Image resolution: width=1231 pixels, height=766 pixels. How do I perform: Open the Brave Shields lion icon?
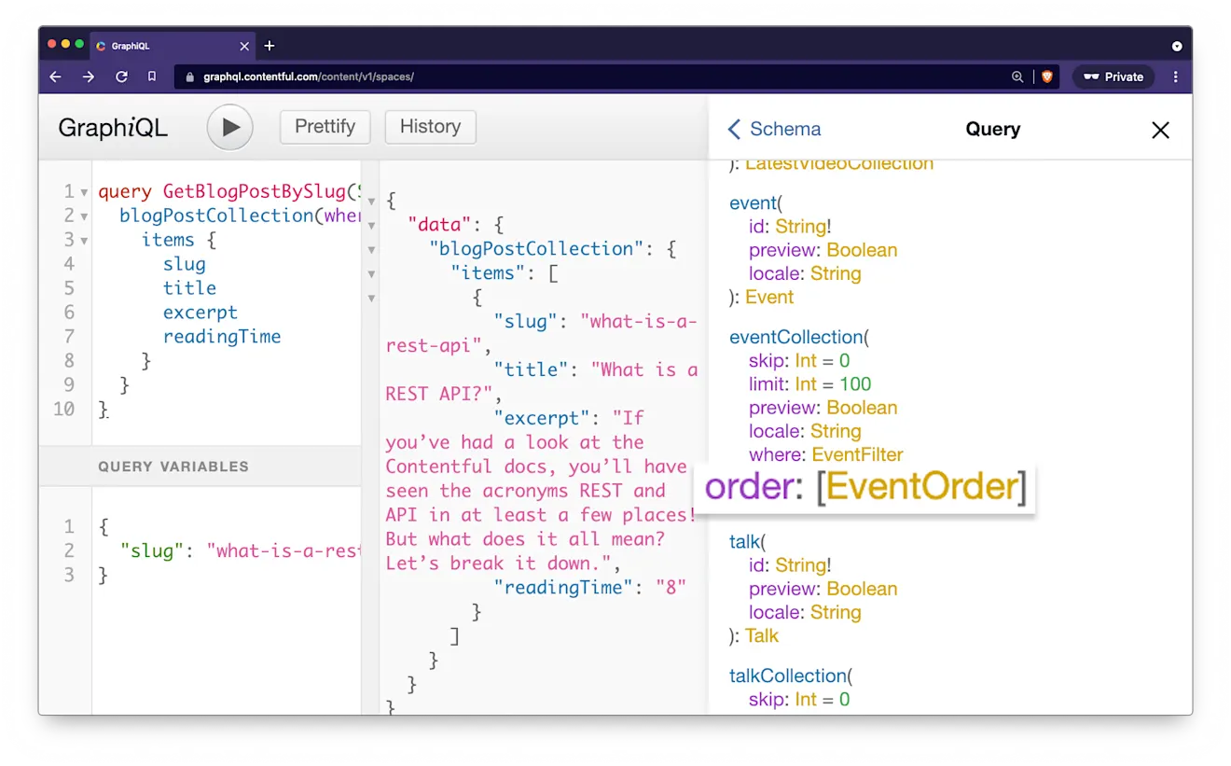click(1046, 77)
